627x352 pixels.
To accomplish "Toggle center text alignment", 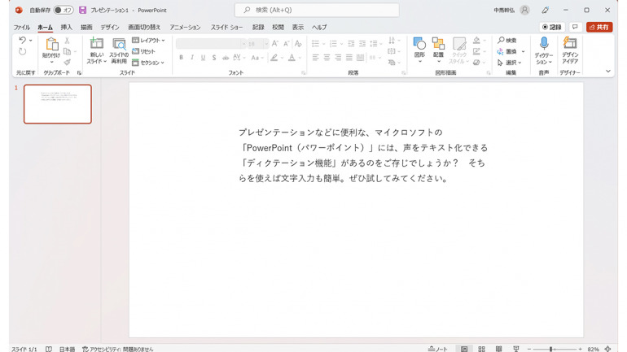I will tap(327, 58).
